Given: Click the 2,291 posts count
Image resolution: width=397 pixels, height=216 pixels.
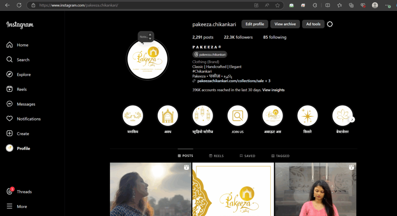Looking at the screenshot, I should coord(203,37).
